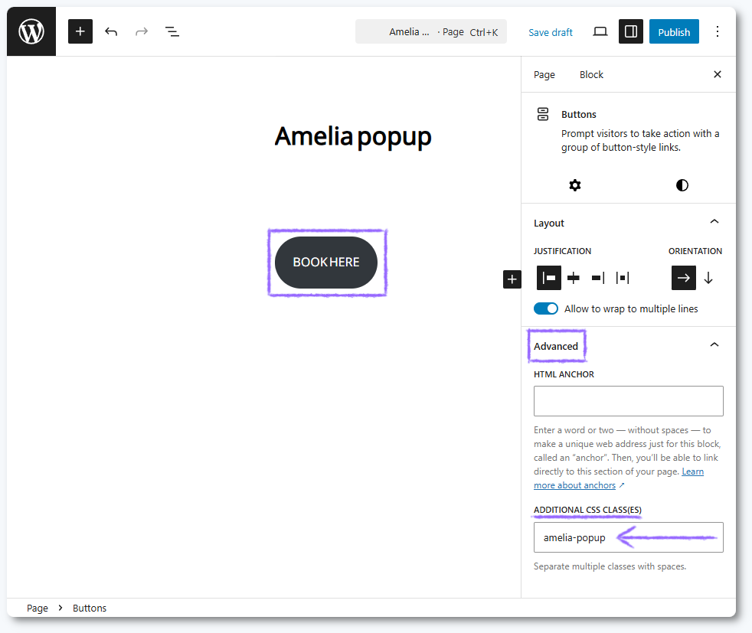Screen dimensions: 752x633
Task: Select Justify items center
Action: 574,278
